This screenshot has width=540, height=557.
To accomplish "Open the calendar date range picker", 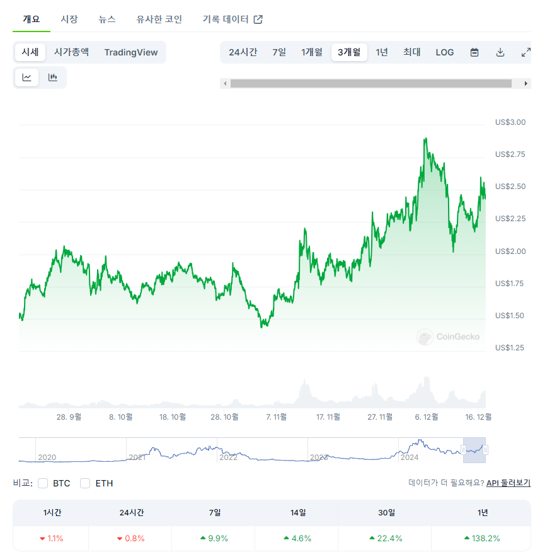I will [474, 52].
